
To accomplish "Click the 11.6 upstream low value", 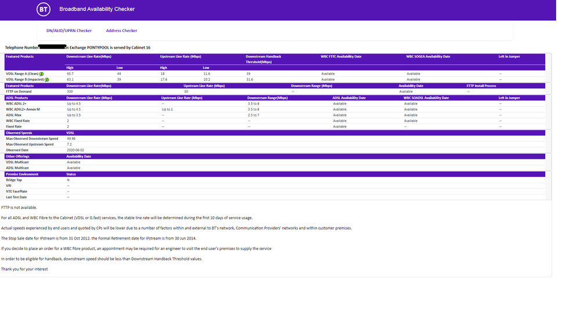I will click(x=207, y=74).
